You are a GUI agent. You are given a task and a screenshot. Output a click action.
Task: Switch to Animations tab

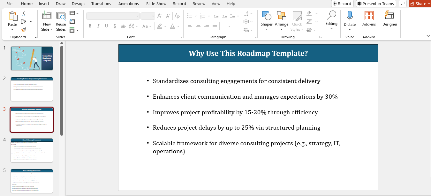tap(129, 4)
